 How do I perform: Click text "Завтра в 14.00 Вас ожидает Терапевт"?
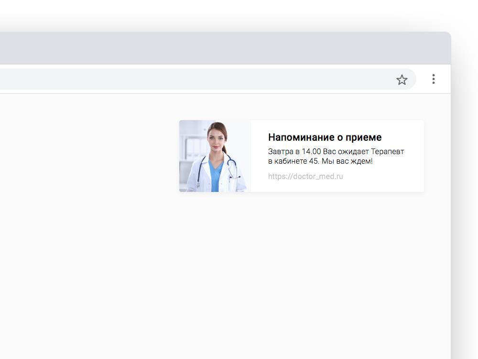pyautogui.click(x=336, y=151)
